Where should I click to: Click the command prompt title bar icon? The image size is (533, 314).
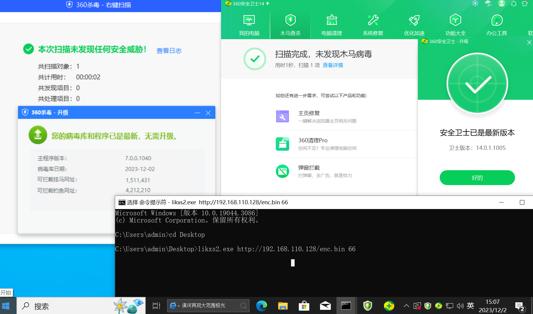(122, 202)
